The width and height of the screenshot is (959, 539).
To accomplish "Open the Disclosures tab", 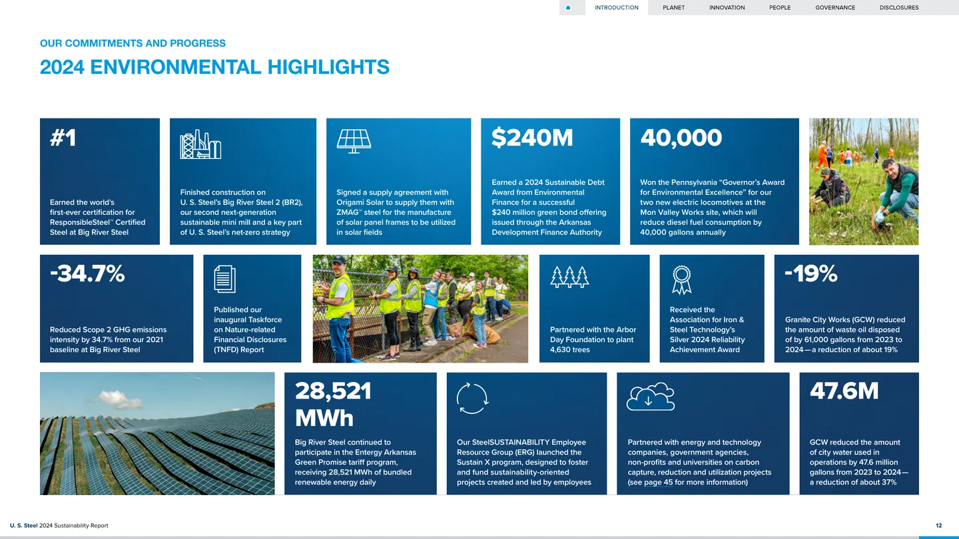I will pyautogui.click(x=899, y=8).
